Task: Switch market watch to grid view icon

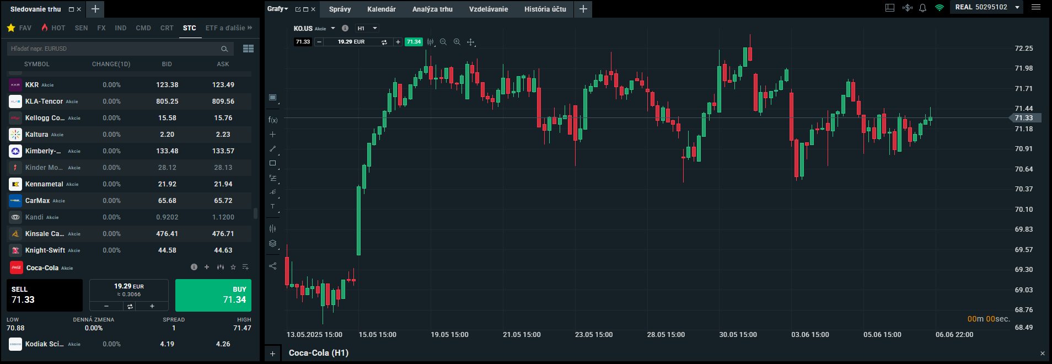Action: tap(248, 49)
